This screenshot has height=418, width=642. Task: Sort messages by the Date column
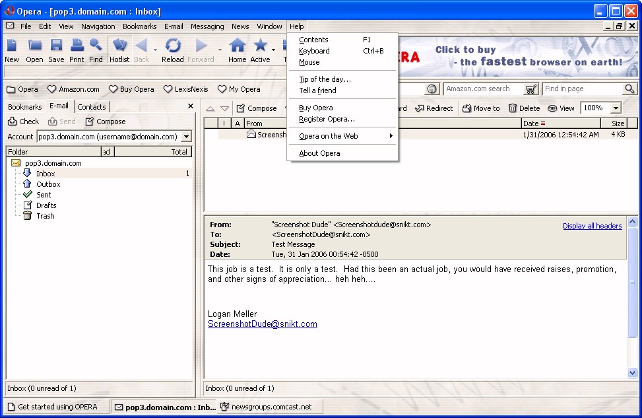pyautogui.click(x=561, y=123)
